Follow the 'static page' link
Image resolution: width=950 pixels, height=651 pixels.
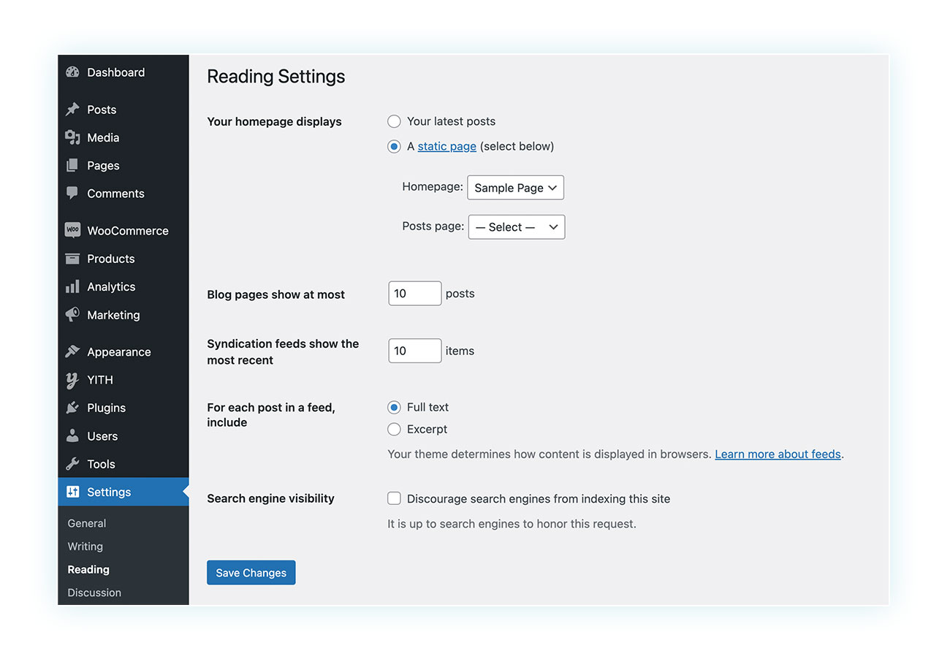pyautogui.click(x=447, y=146)
